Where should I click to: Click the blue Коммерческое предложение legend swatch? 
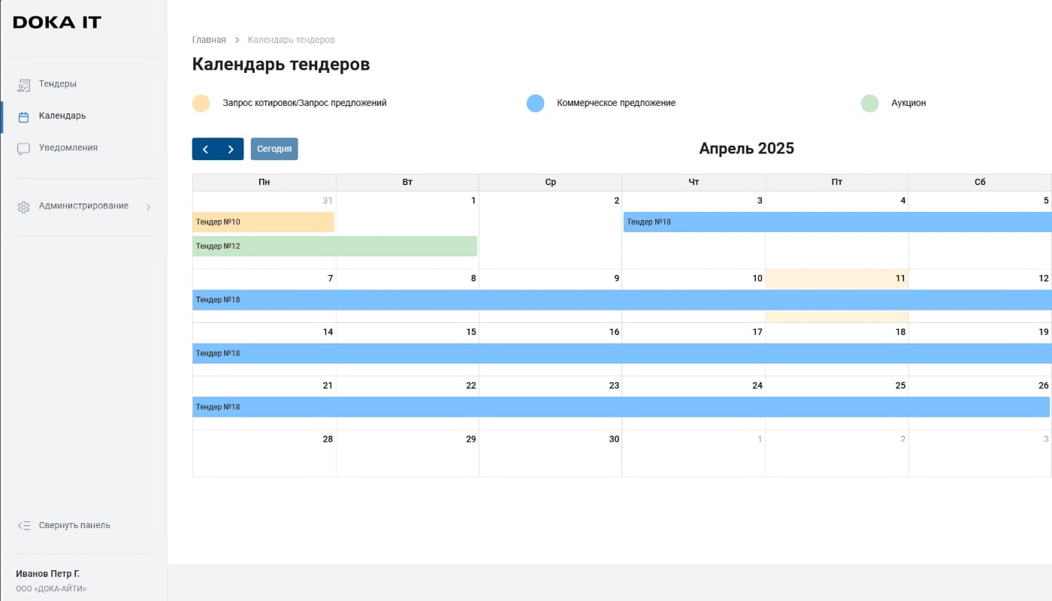pyautogui.click(x=535, y=104)
